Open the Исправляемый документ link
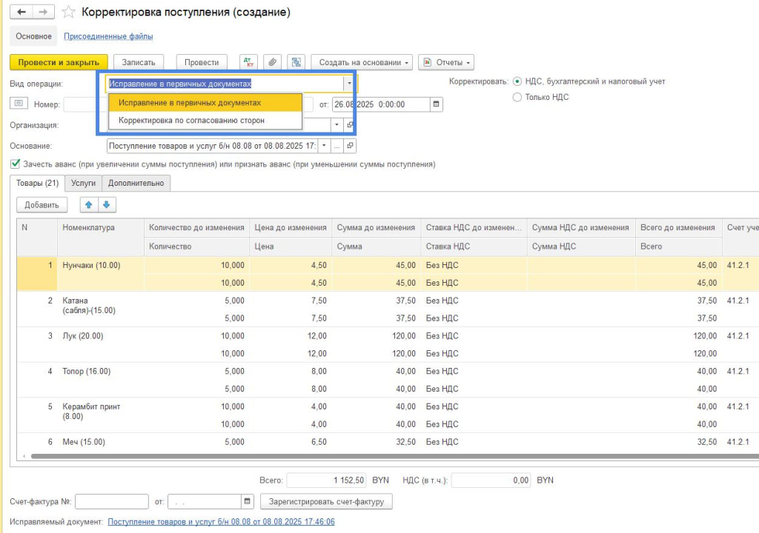 tap(221, 521)
